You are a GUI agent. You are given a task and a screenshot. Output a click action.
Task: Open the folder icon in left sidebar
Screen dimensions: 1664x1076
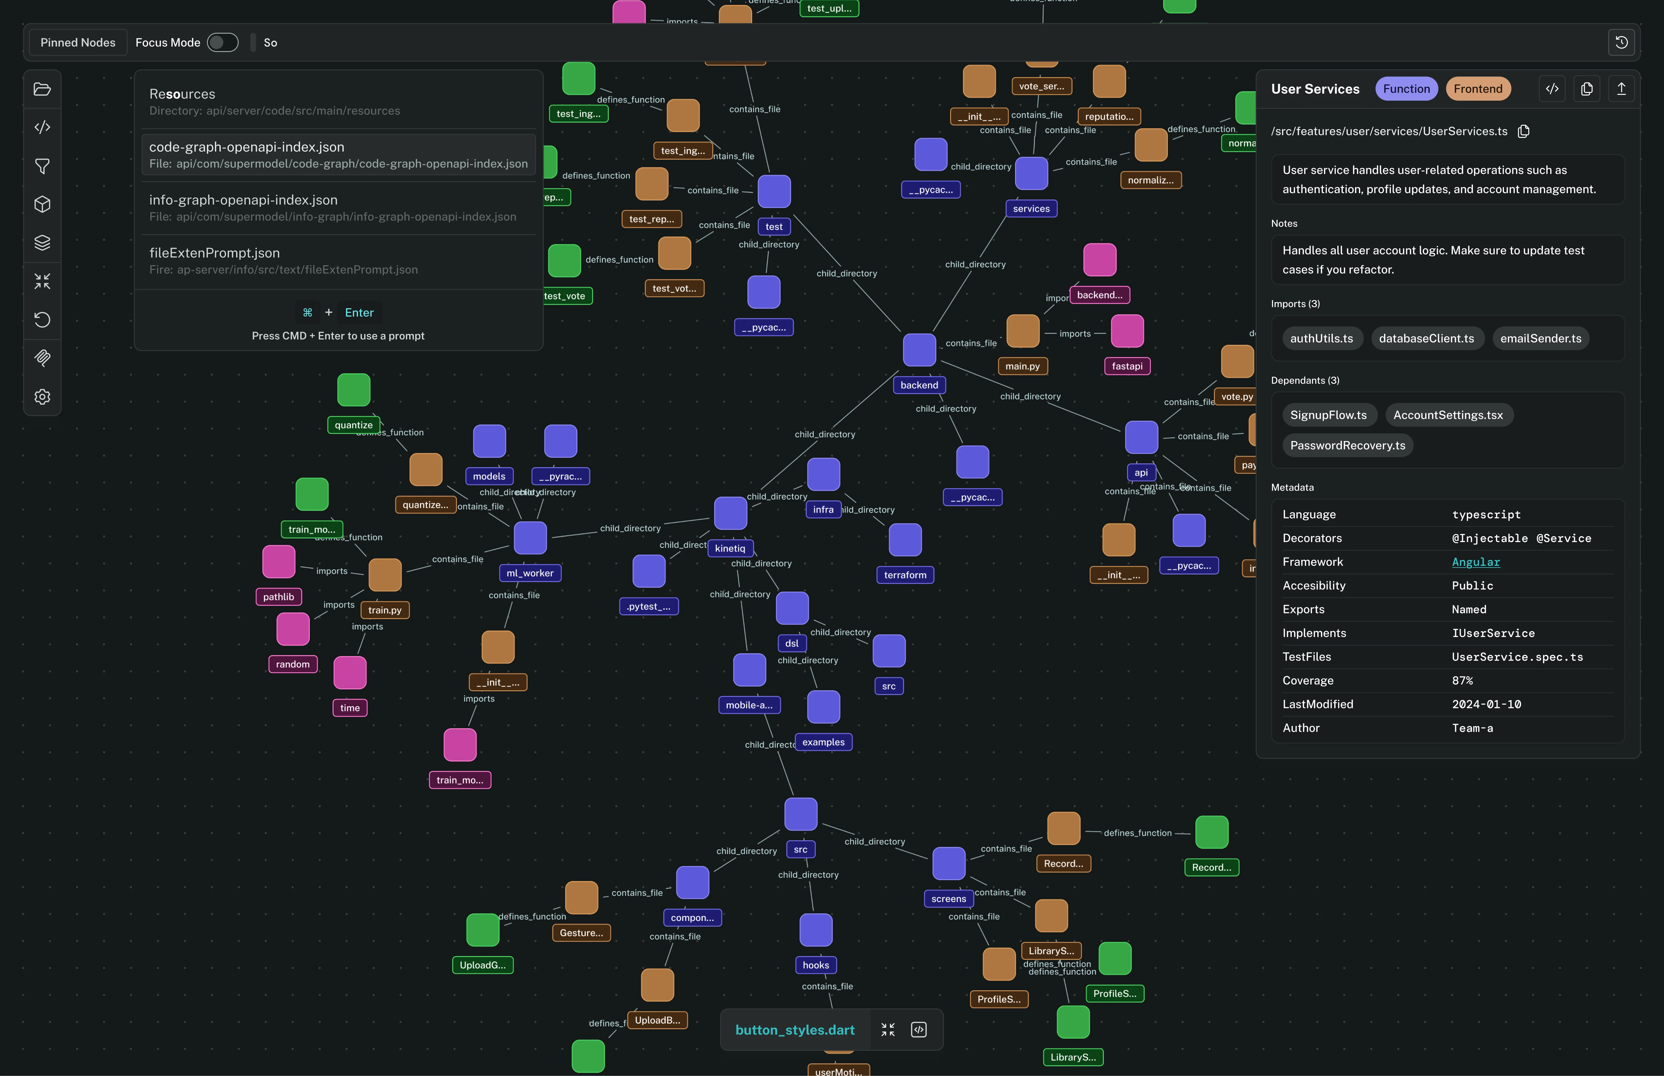coord(43,89)
